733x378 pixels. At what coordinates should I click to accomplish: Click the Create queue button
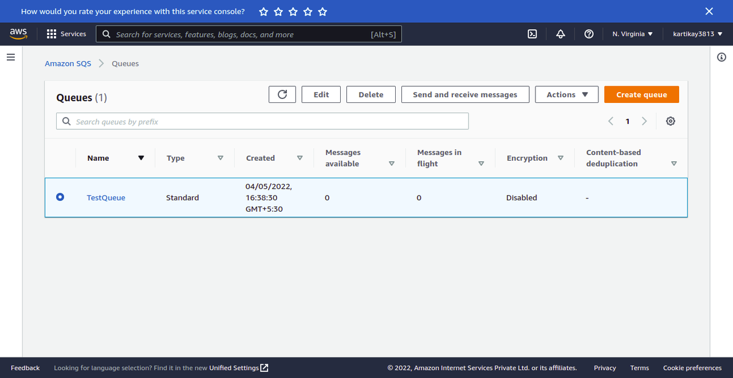pos(641,95)
